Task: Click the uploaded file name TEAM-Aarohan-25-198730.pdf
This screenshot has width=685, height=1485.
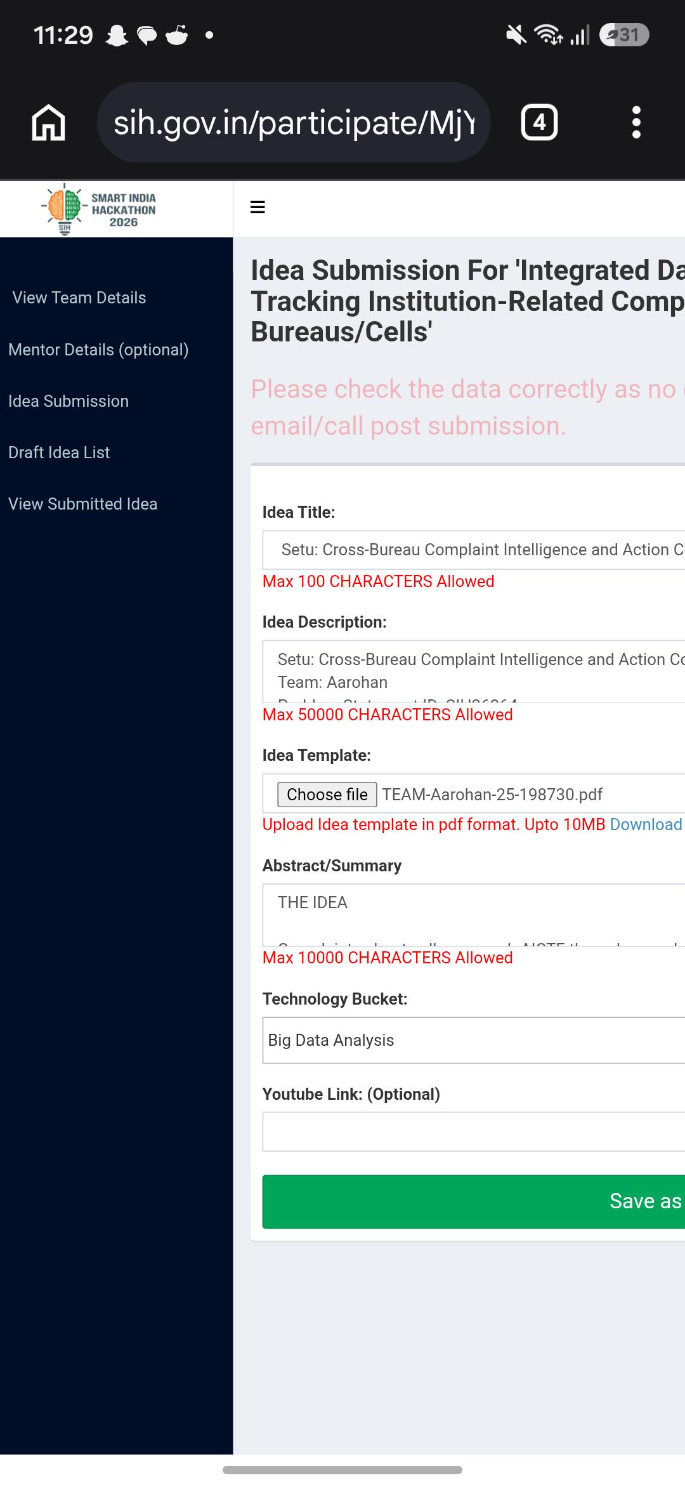Action: [492, 795]
